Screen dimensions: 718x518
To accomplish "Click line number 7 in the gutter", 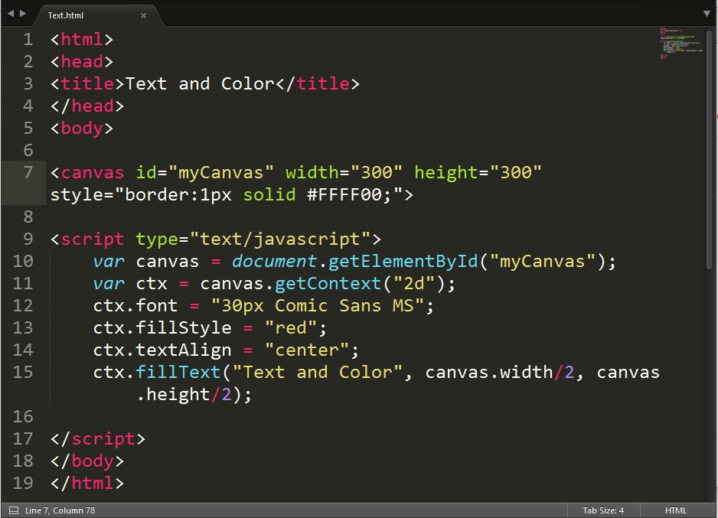I will point(27,172).
